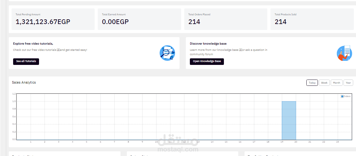Viewport: 356px width, 156px height.
Task: Click the Explore free video tutorials heading
Action: tap(33, 44)
